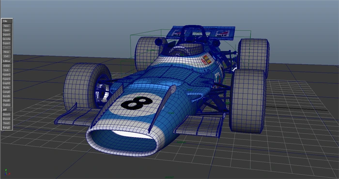
Task: Open the AttEd attribute editor button
Action: click(6, 66)
